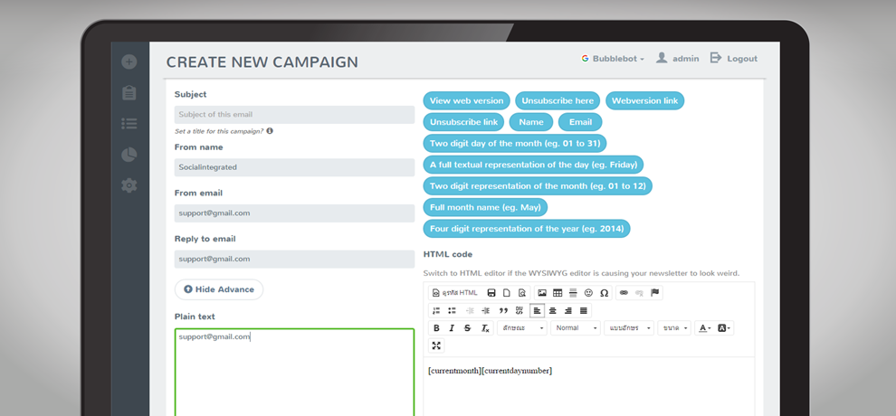Open the admin user menu
Image resolution: width=896 pixels, height=416 pixels.
tap(677, 59)
